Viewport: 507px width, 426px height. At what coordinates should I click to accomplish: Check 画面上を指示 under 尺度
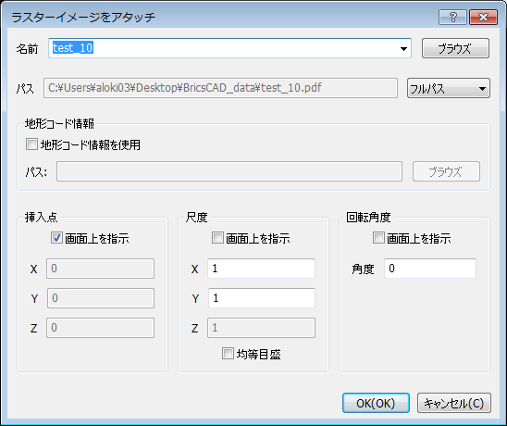217,238
